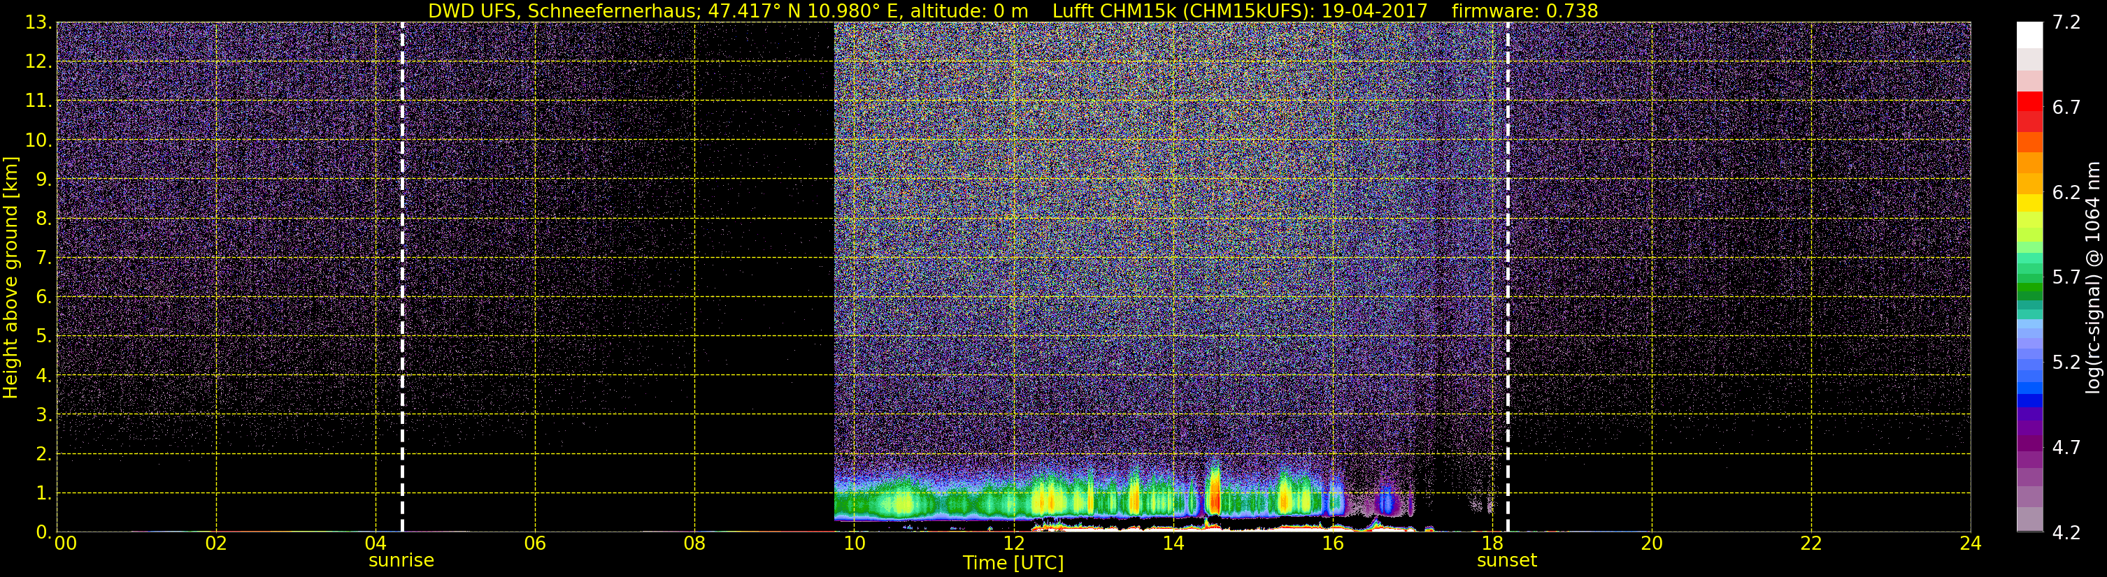Click the time axis tick '22'

coord(1811,543)
